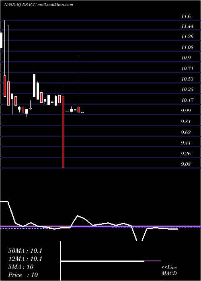Screen dimensions: 201x281
Task: Click the Price : 10 readout
Action: click(23, 275)
